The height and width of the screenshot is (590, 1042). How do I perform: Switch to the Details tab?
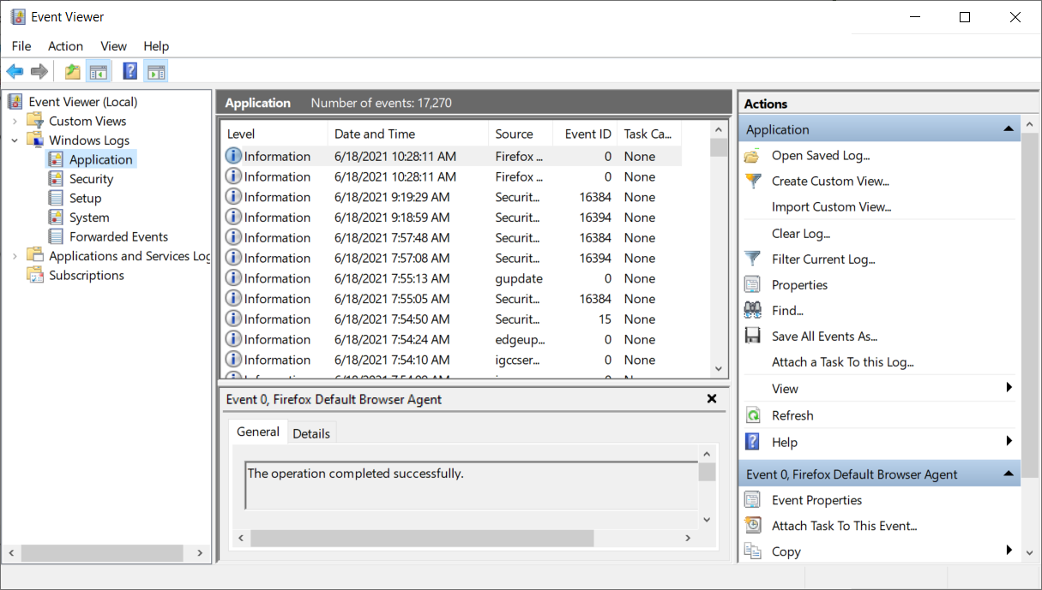311,433
